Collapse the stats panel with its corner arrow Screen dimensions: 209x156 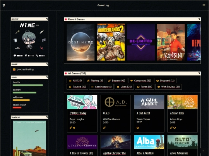47,77
